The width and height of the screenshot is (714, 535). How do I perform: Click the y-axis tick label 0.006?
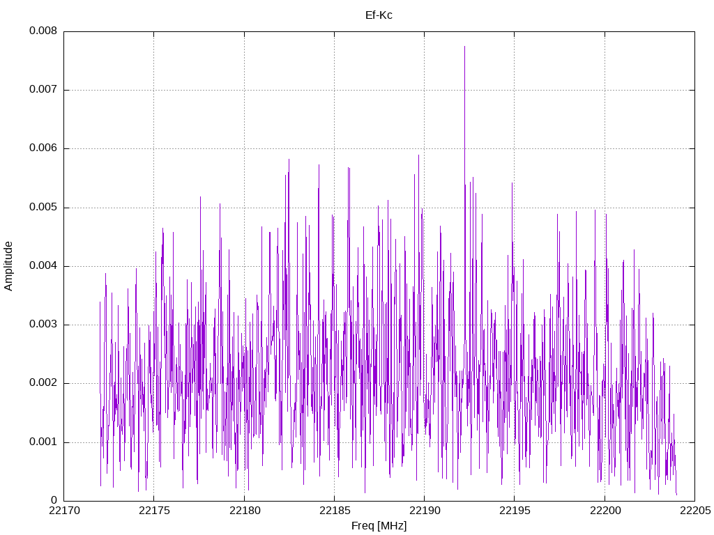click(43, 148)
